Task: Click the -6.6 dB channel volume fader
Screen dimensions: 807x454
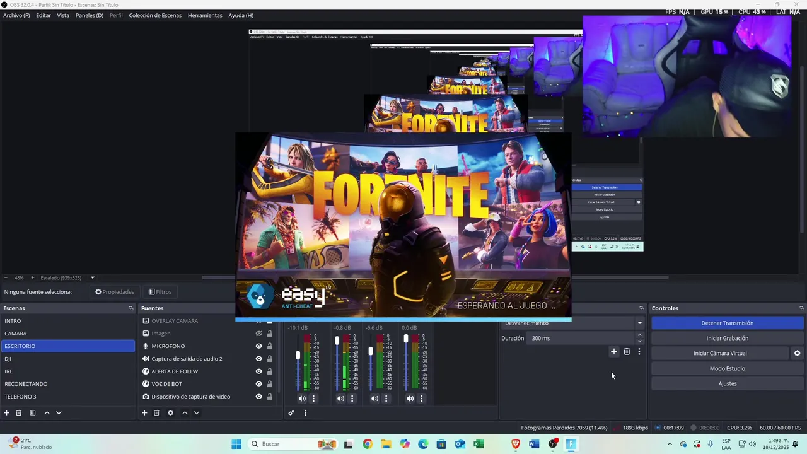Action: pos(371,351)
